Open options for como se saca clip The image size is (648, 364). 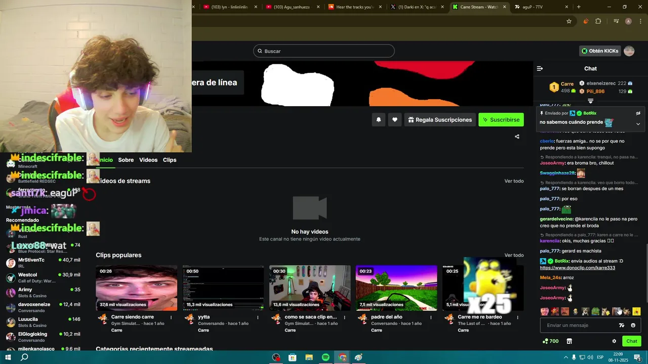pyautogui.click(x=344, y=317)
